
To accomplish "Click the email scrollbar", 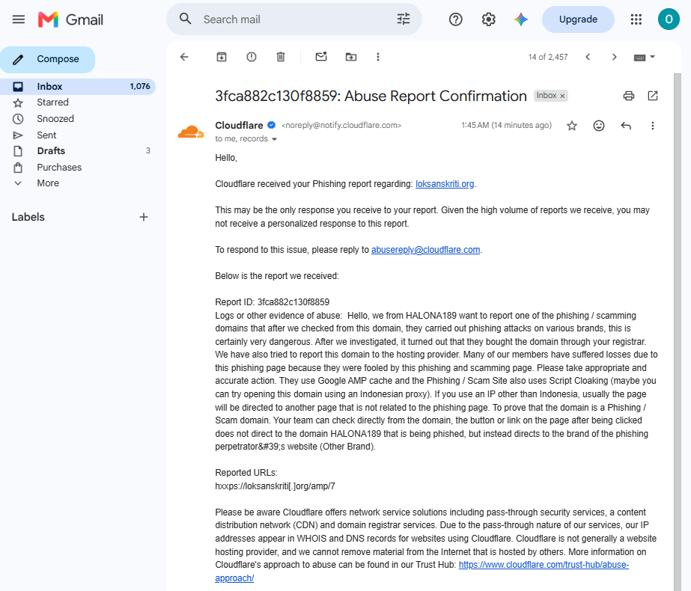I will point(678,332).
